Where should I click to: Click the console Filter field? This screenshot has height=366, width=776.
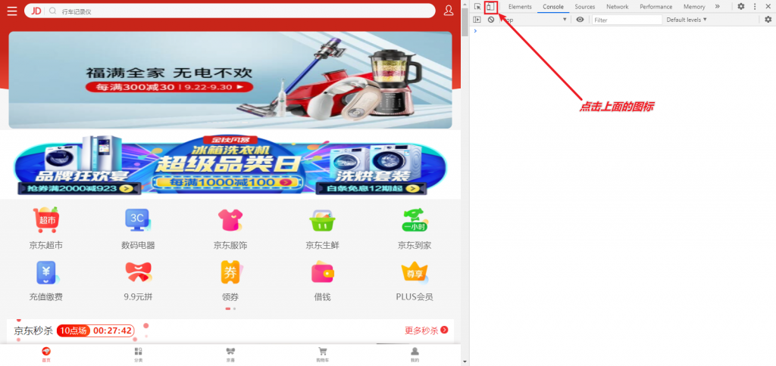[627, 20]
